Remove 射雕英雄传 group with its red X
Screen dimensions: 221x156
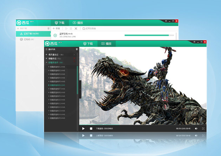(74, 61)
